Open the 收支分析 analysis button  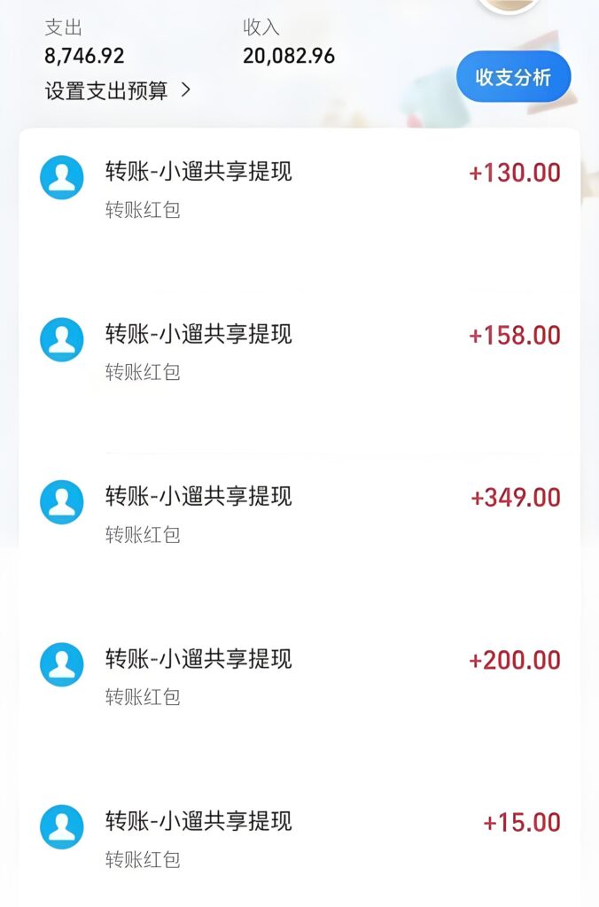pyautogui.click(x=513, y=77)
